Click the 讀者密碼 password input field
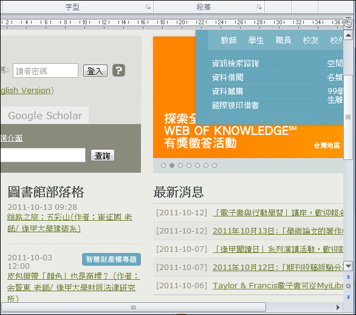The height and width of the screenshot is (315, 356). click(46, 71)
